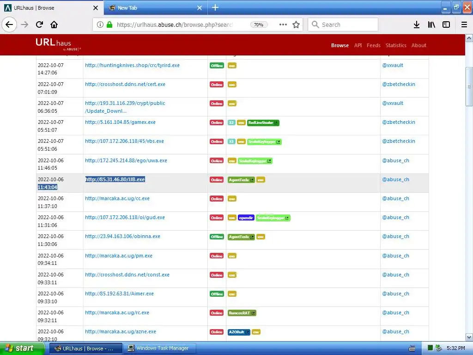Go back using browser back arrow
Image resolution: width=473 pixels, height=355 pixels.
9,24
